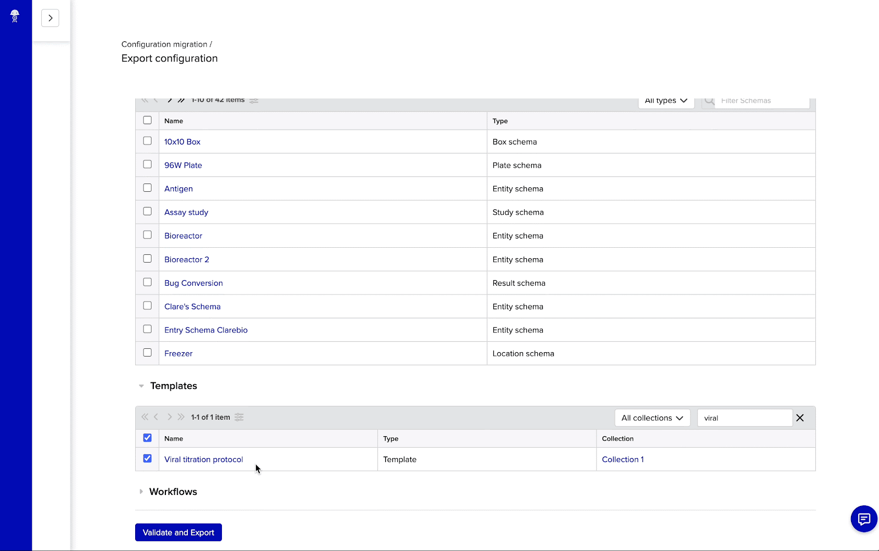Open the templates table settings filter icon
Viewport: 879px width, 551px height.
(239, 417)
